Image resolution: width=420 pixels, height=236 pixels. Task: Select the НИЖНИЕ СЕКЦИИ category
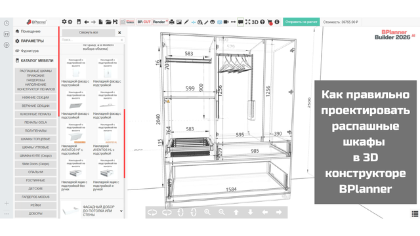[x=35, y=98]
